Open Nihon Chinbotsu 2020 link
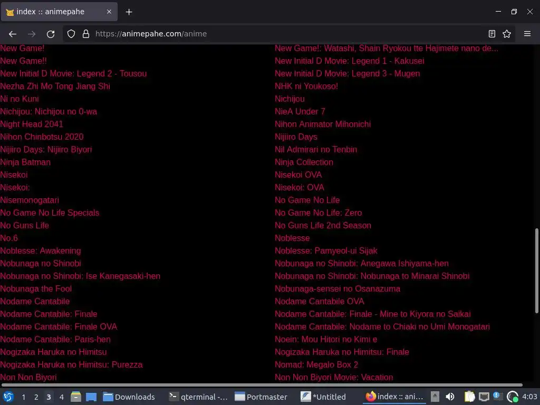 click(x=42, y=137)
